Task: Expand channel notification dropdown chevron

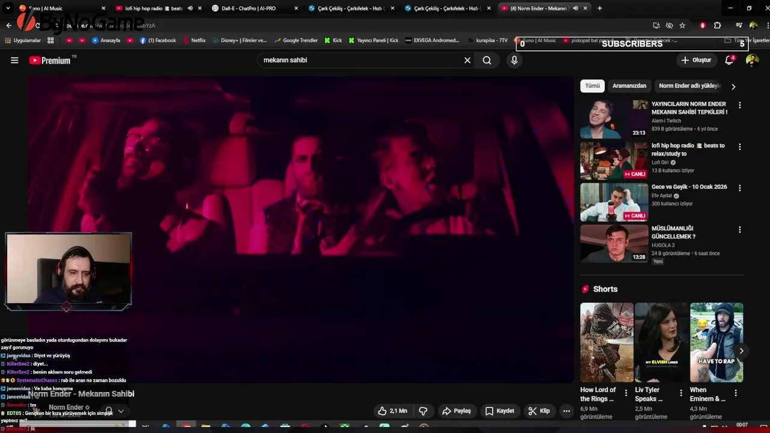Action: pos(121,411)
